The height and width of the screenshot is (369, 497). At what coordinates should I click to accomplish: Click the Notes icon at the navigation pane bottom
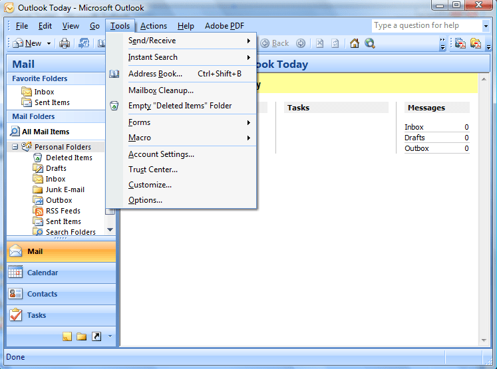pos(67,336)
